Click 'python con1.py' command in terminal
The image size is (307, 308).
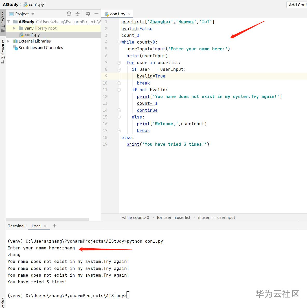coord(145,241)
